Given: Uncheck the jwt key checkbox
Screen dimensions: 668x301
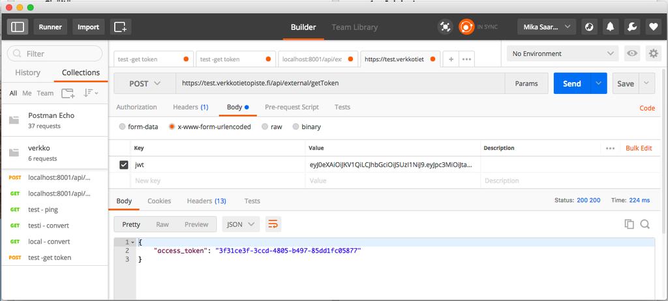Looking at the screenshot, I should 124,165.
